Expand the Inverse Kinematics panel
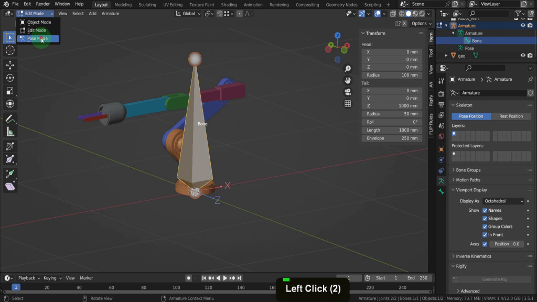The width and height of the screenshot is (537, 302). (474, 256)
